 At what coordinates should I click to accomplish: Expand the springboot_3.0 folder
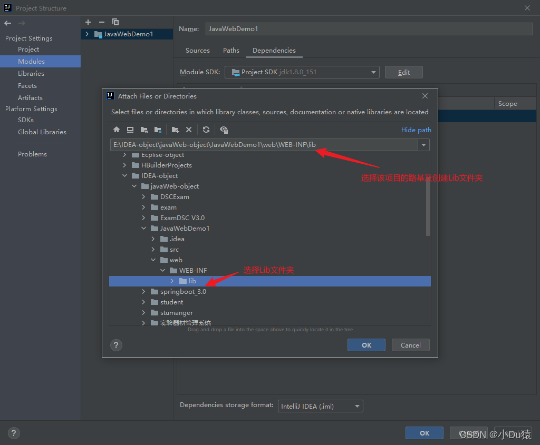coord(143,292)
